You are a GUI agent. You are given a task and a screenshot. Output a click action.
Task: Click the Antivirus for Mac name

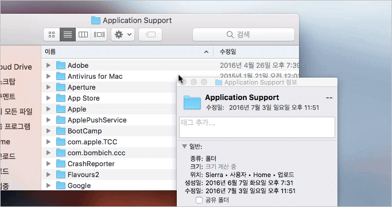coord(95,76)
